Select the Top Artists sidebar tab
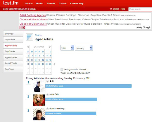The width and height of the screenshot is (152, 122). pos(13,40)
